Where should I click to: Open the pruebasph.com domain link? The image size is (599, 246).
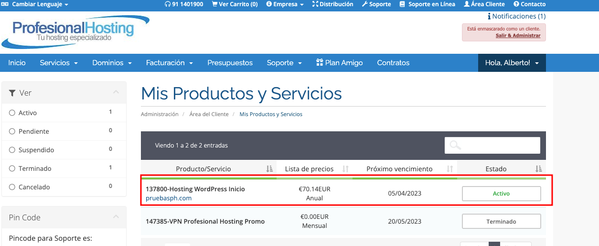[169, 198]
